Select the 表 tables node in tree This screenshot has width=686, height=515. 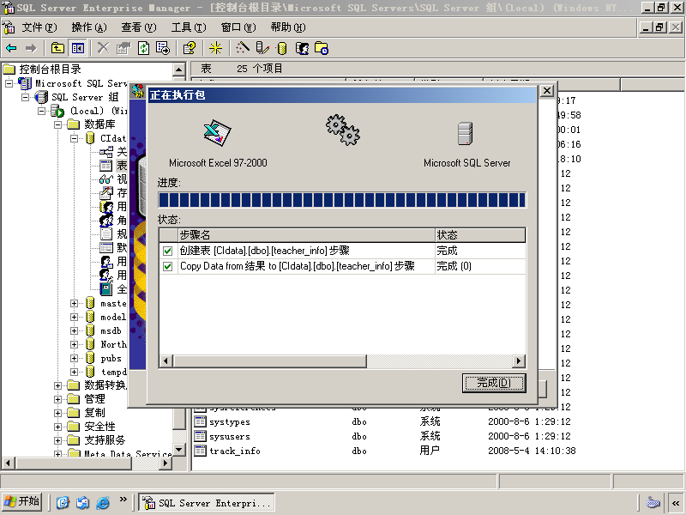point(121,166)
